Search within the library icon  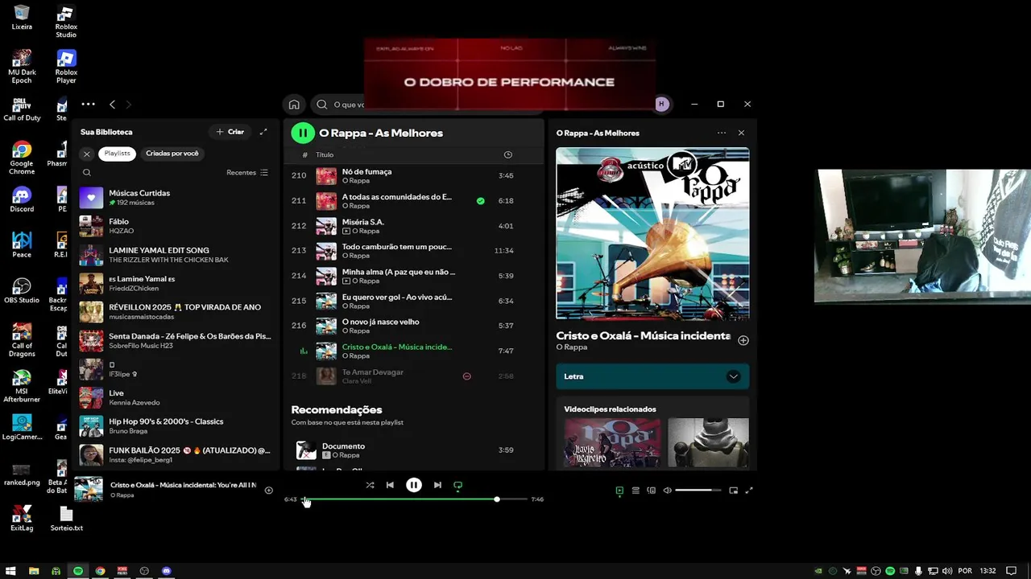point(87,172)
